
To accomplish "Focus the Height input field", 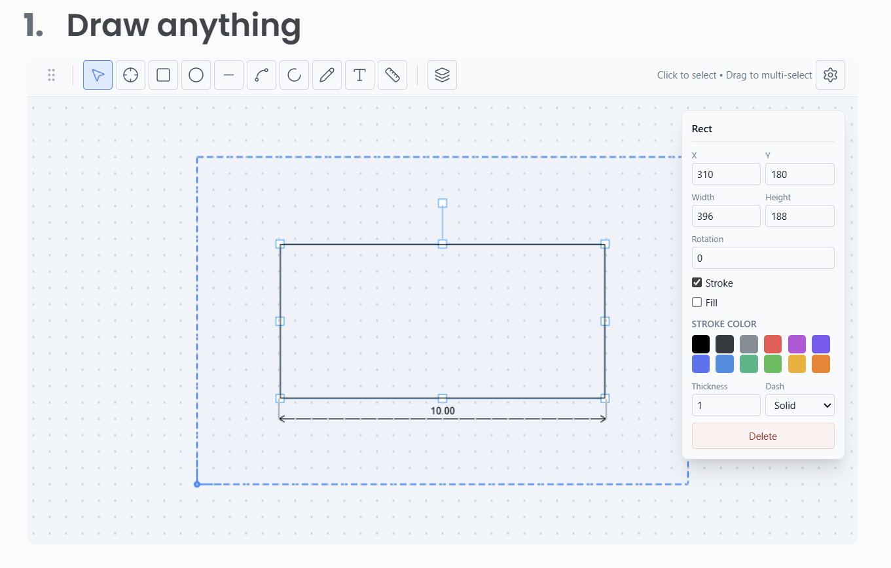I will point(800,216).
